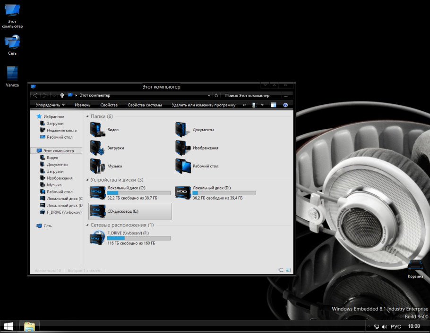Collapse the Папки (6) group
Screen dimensions: 430x333
pyautogui.click(x=87, y=116)
